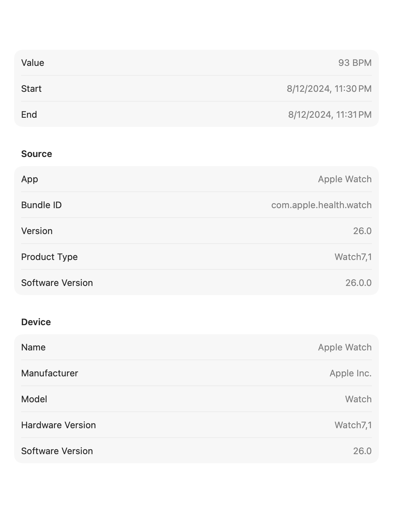This screenshot has height=506, width=393.
Task: Click the App row under Source
Action: coord(196,179)
